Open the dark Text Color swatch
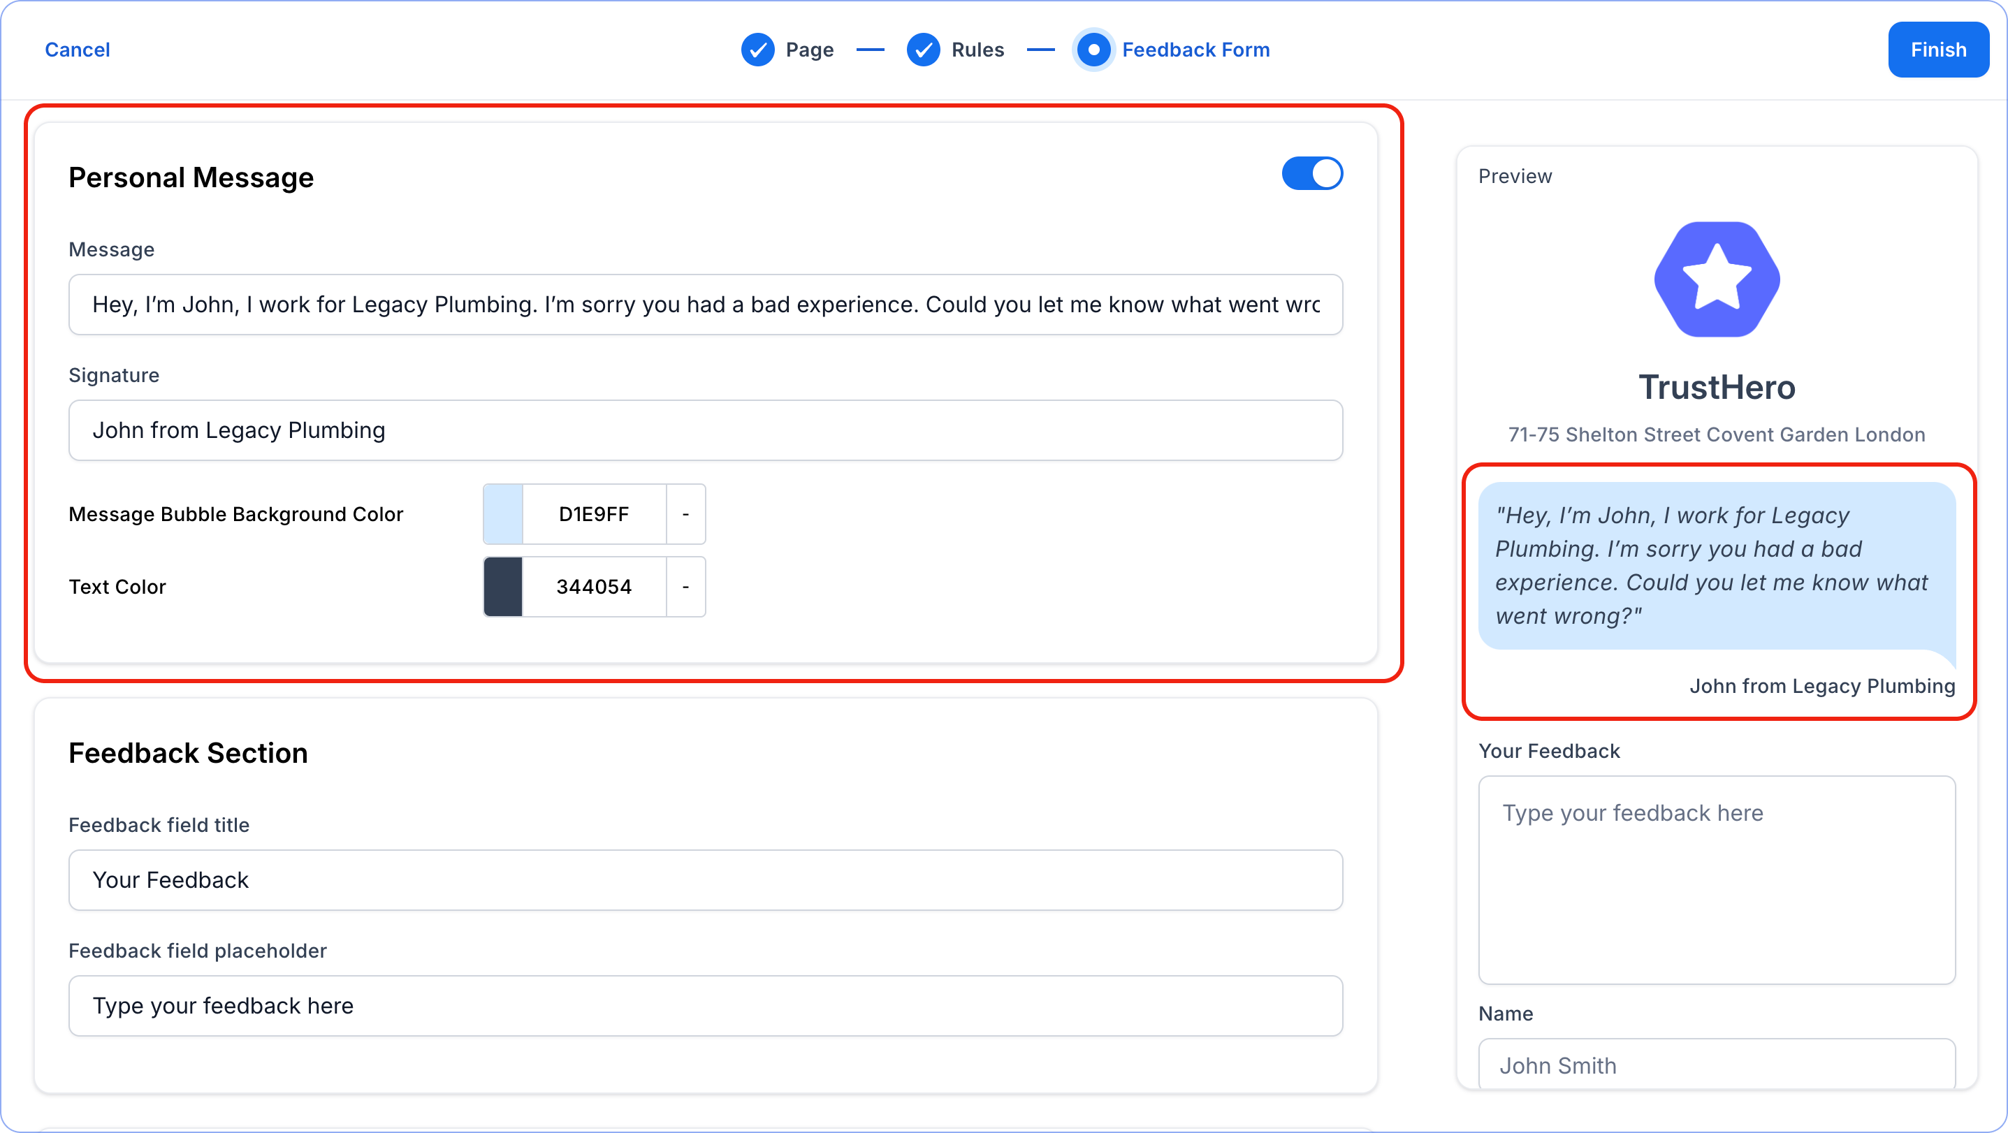 503,587
